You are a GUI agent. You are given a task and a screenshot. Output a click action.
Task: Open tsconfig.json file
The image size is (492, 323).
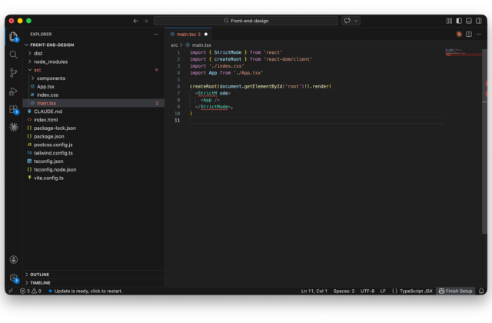click(94, 161)
